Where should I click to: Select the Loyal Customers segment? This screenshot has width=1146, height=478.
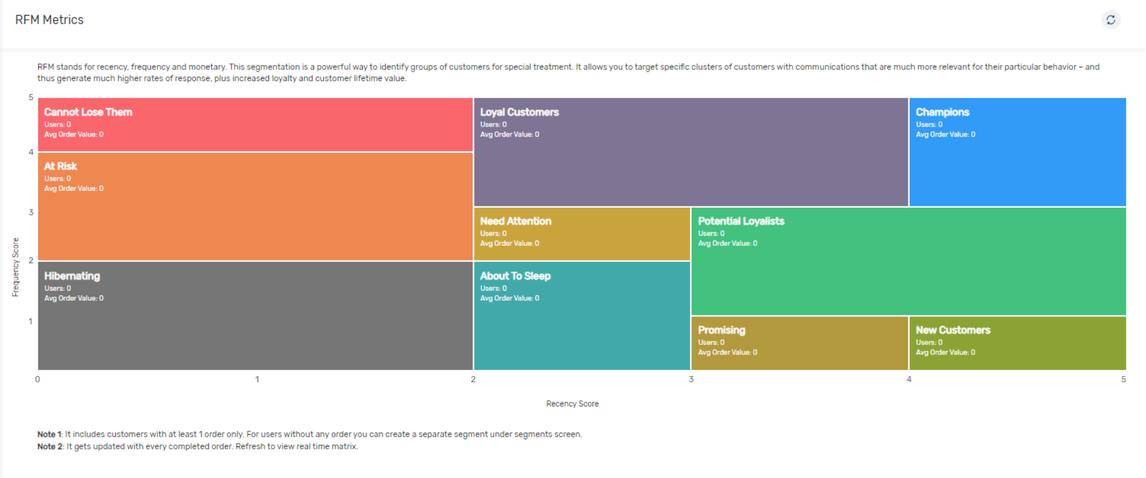click(x=691, y=152)
